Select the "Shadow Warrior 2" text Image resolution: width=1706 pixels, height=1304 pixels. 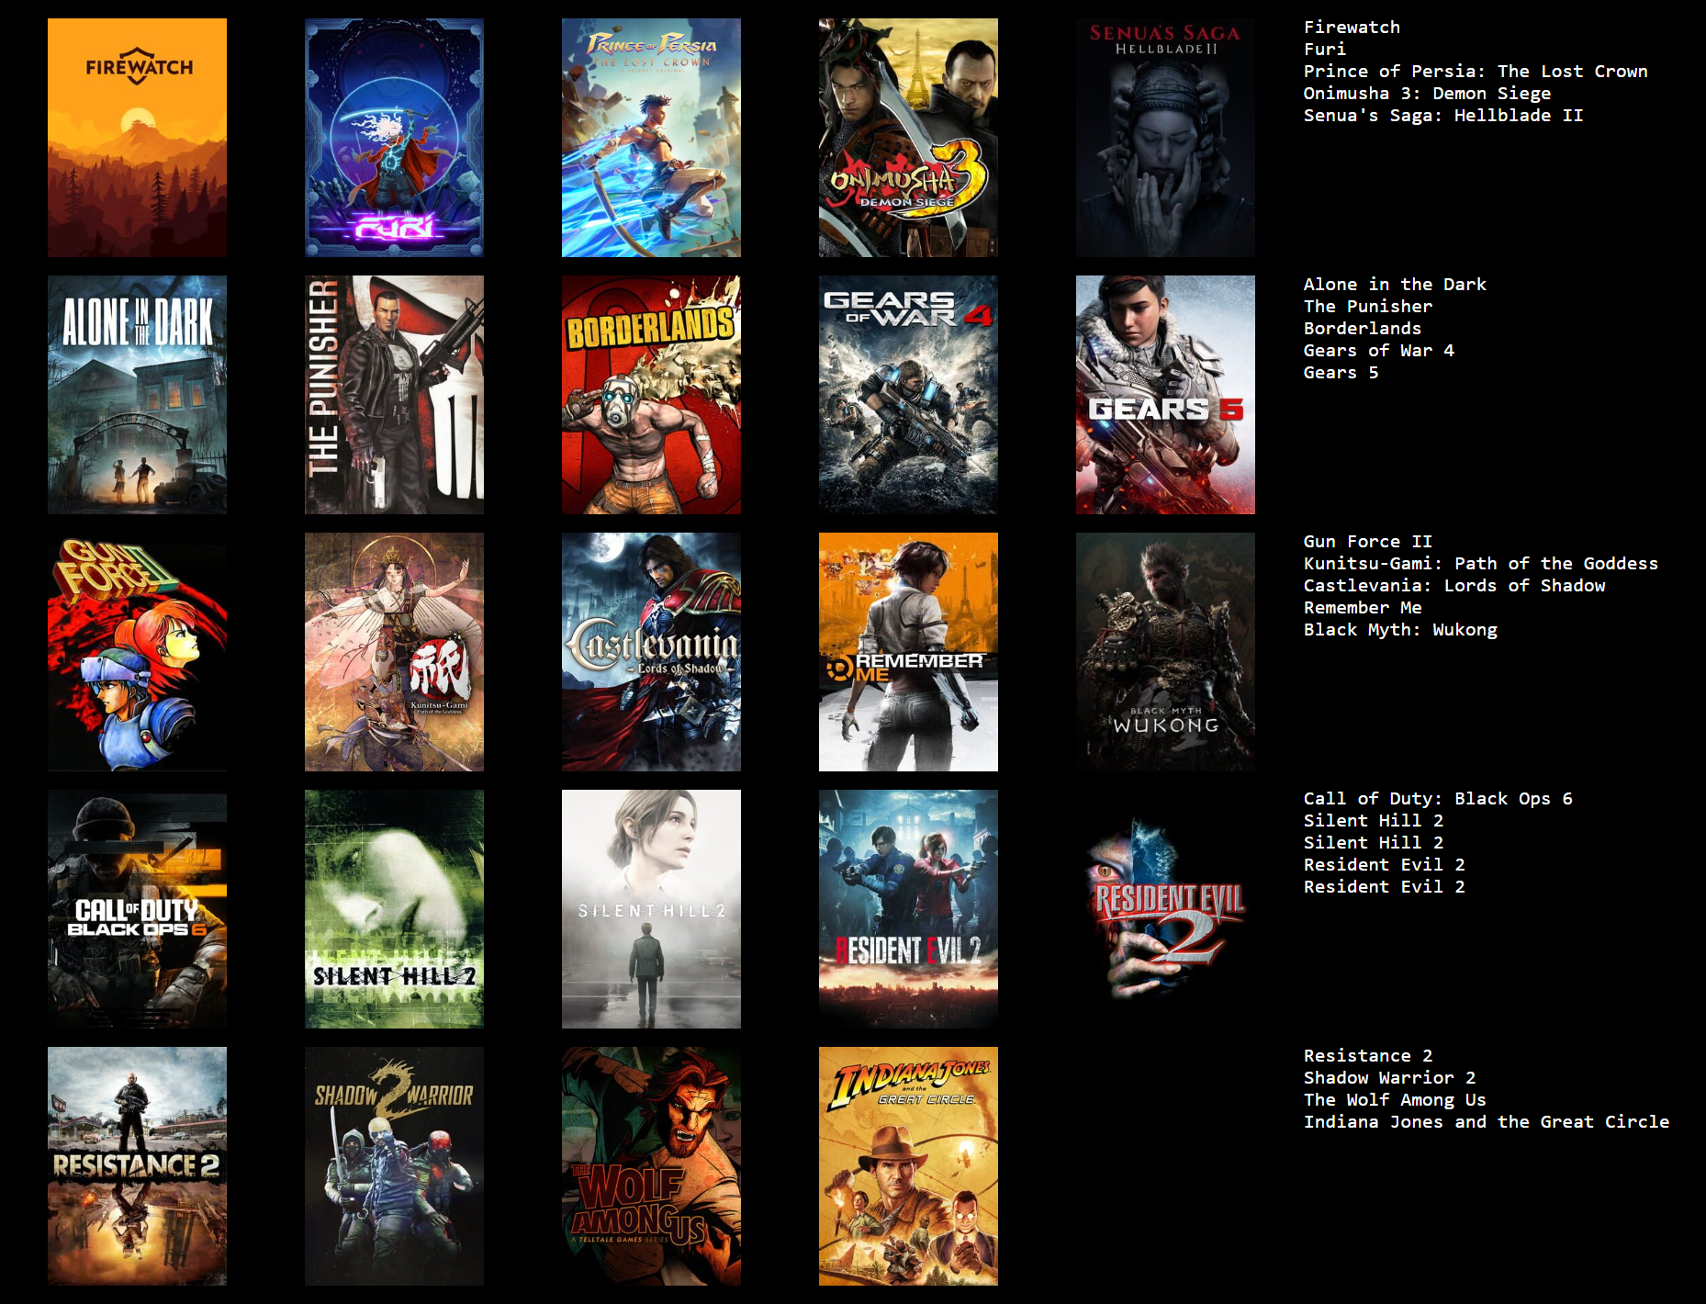point(1389,1078)
